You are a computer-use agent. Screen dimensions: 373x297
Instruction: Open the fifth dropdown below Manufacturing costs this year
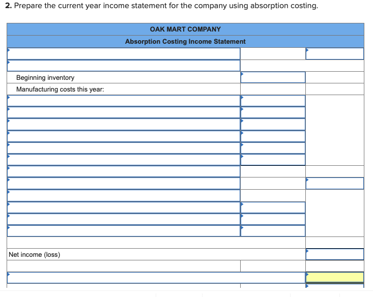124,148
